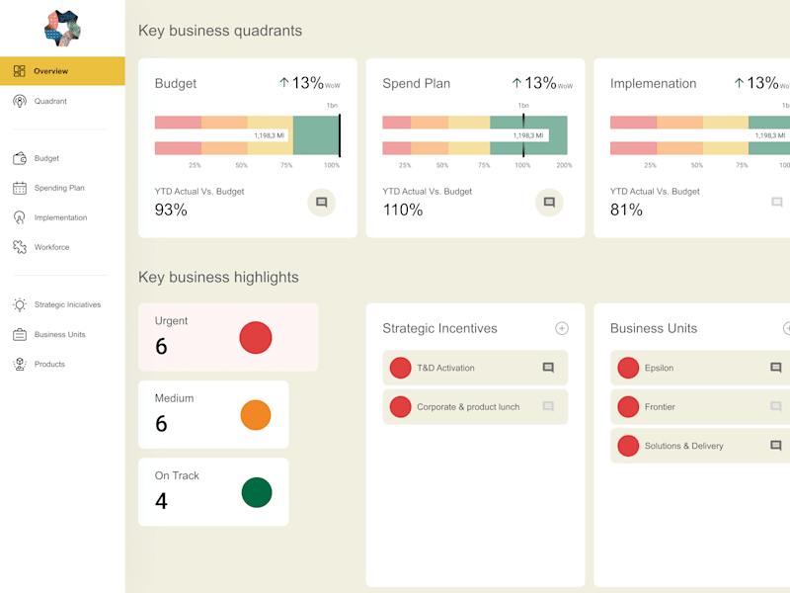Click the 93% value on Budget card
Image resolution: width=790 pixels, height=593 pixels.
171,210
